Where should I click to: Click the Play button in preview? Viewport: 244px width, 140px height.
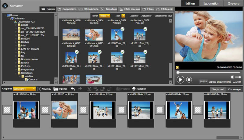click(180, 80)
